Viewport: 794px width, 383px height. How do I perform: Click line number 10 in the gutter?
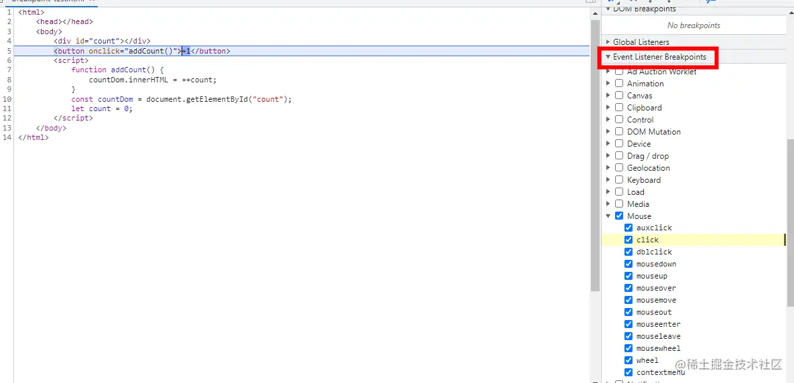coord(7,98)
